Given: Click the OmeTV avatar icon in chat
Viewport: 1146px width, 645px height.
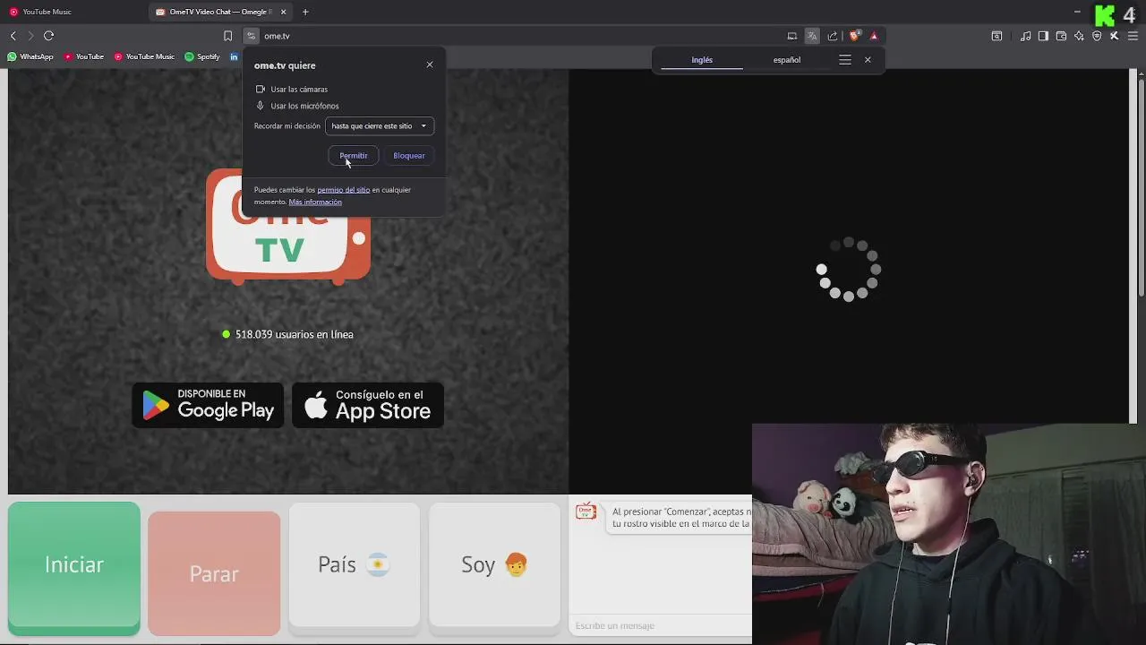Looking at the screenshot, I should click(586, 512).
